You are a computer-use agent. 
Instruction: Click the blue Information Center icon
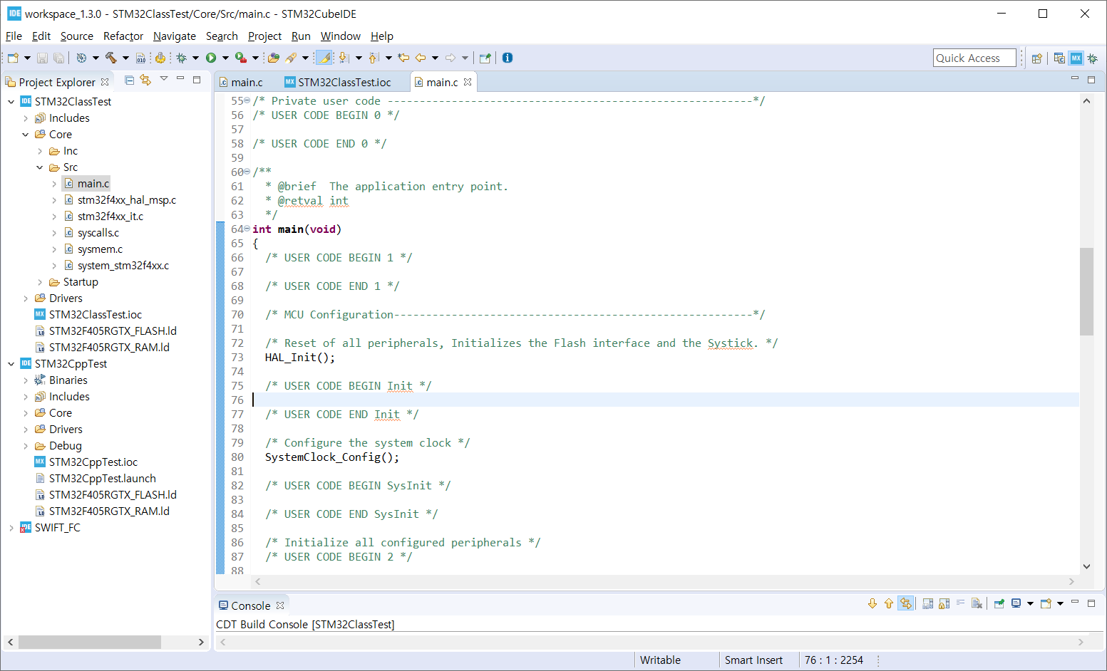(x=508, y=58)
